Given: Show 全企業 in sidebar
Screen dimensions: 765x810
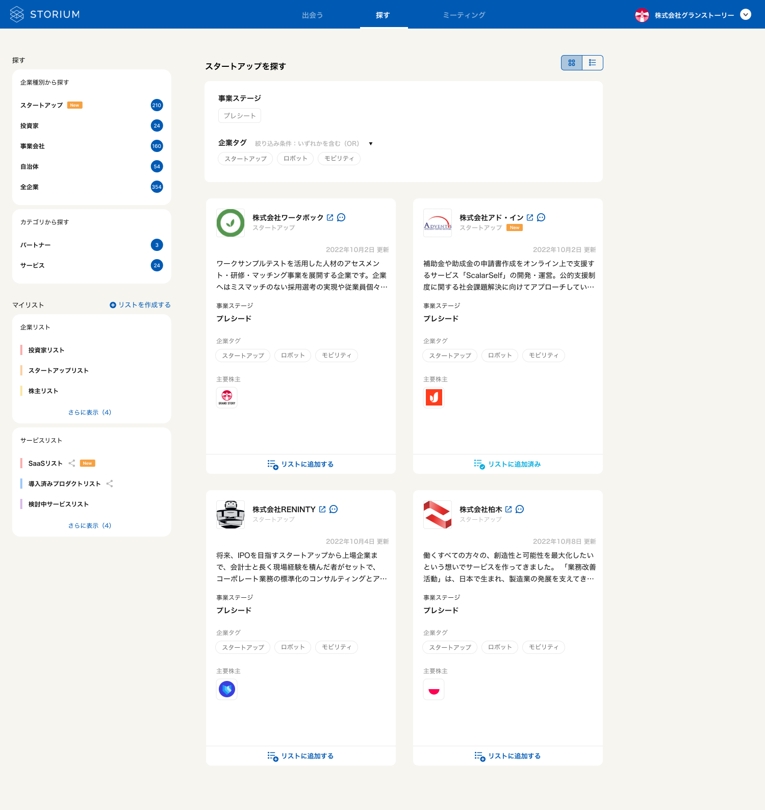Looking at the screenshot, I should (x=92, y=187).
